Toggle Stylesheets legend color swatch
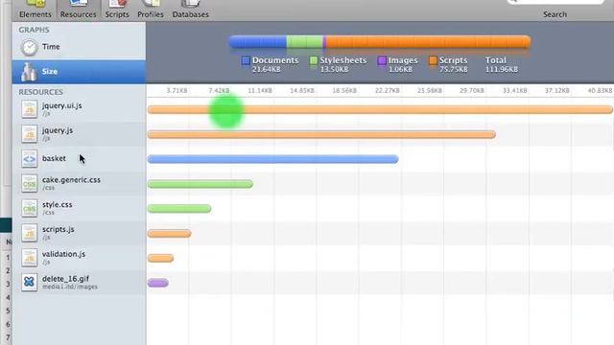Viewport: 614px width, 345px height. point(314,60)
